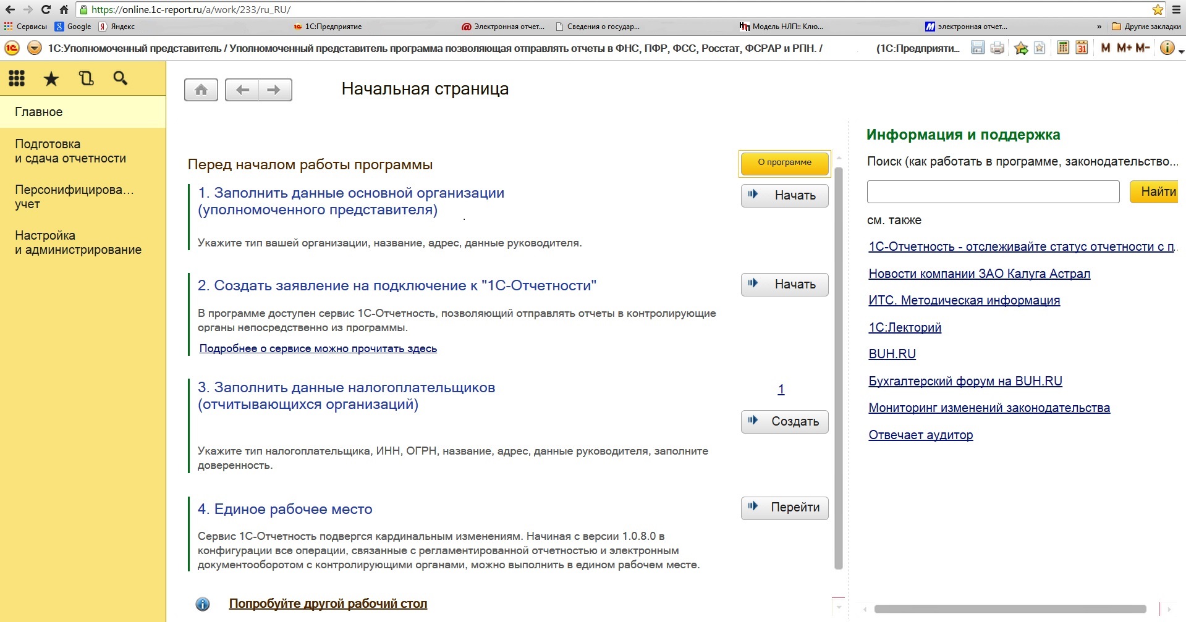
Task: Open the taxpayers count link 1
Action: tap(781, 389)
